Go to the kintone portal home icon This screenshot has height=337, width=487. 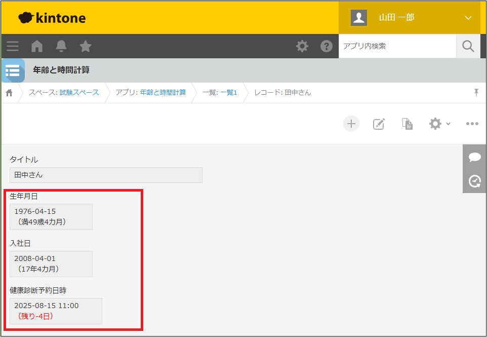[37, 47]
